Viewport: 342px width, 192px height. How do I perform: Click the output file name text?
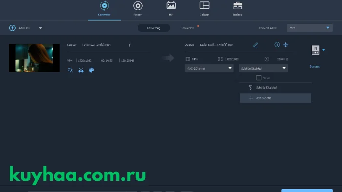216,45
